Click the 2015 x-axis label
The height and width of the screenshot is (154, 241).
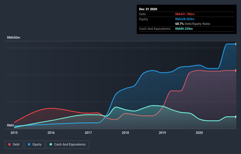point(14,133)
